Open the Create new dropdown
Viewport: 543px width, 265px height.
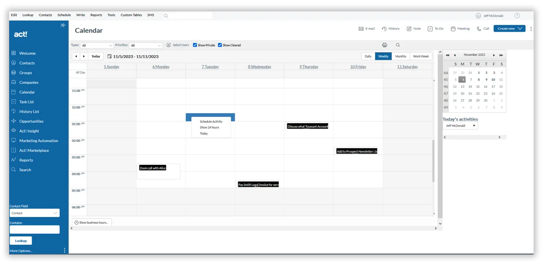point(510,29)
